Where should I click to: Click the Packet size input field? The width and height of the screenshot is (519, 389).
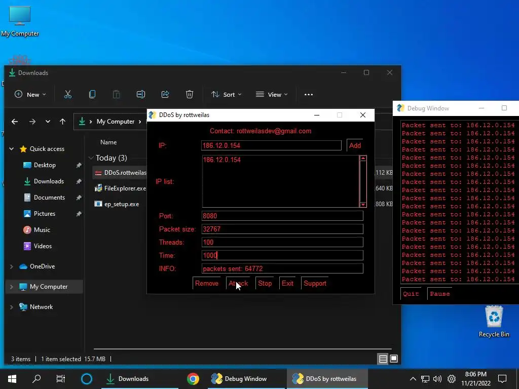[x=282, y=229]
